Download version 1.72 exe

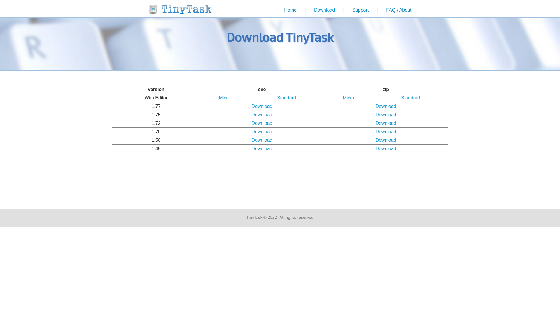[262, 123]
